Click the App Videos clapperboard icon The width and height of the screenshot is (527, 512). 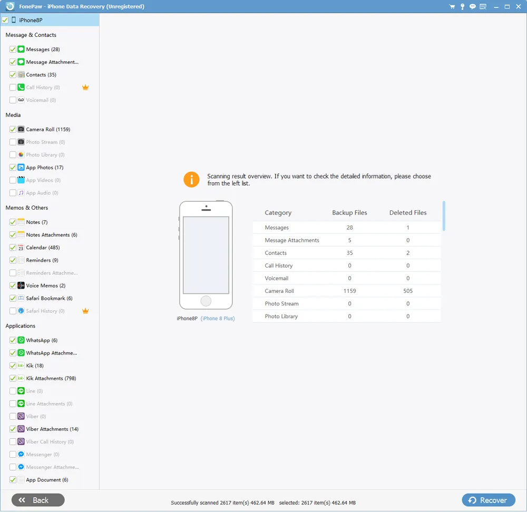[x=21, y=180]
